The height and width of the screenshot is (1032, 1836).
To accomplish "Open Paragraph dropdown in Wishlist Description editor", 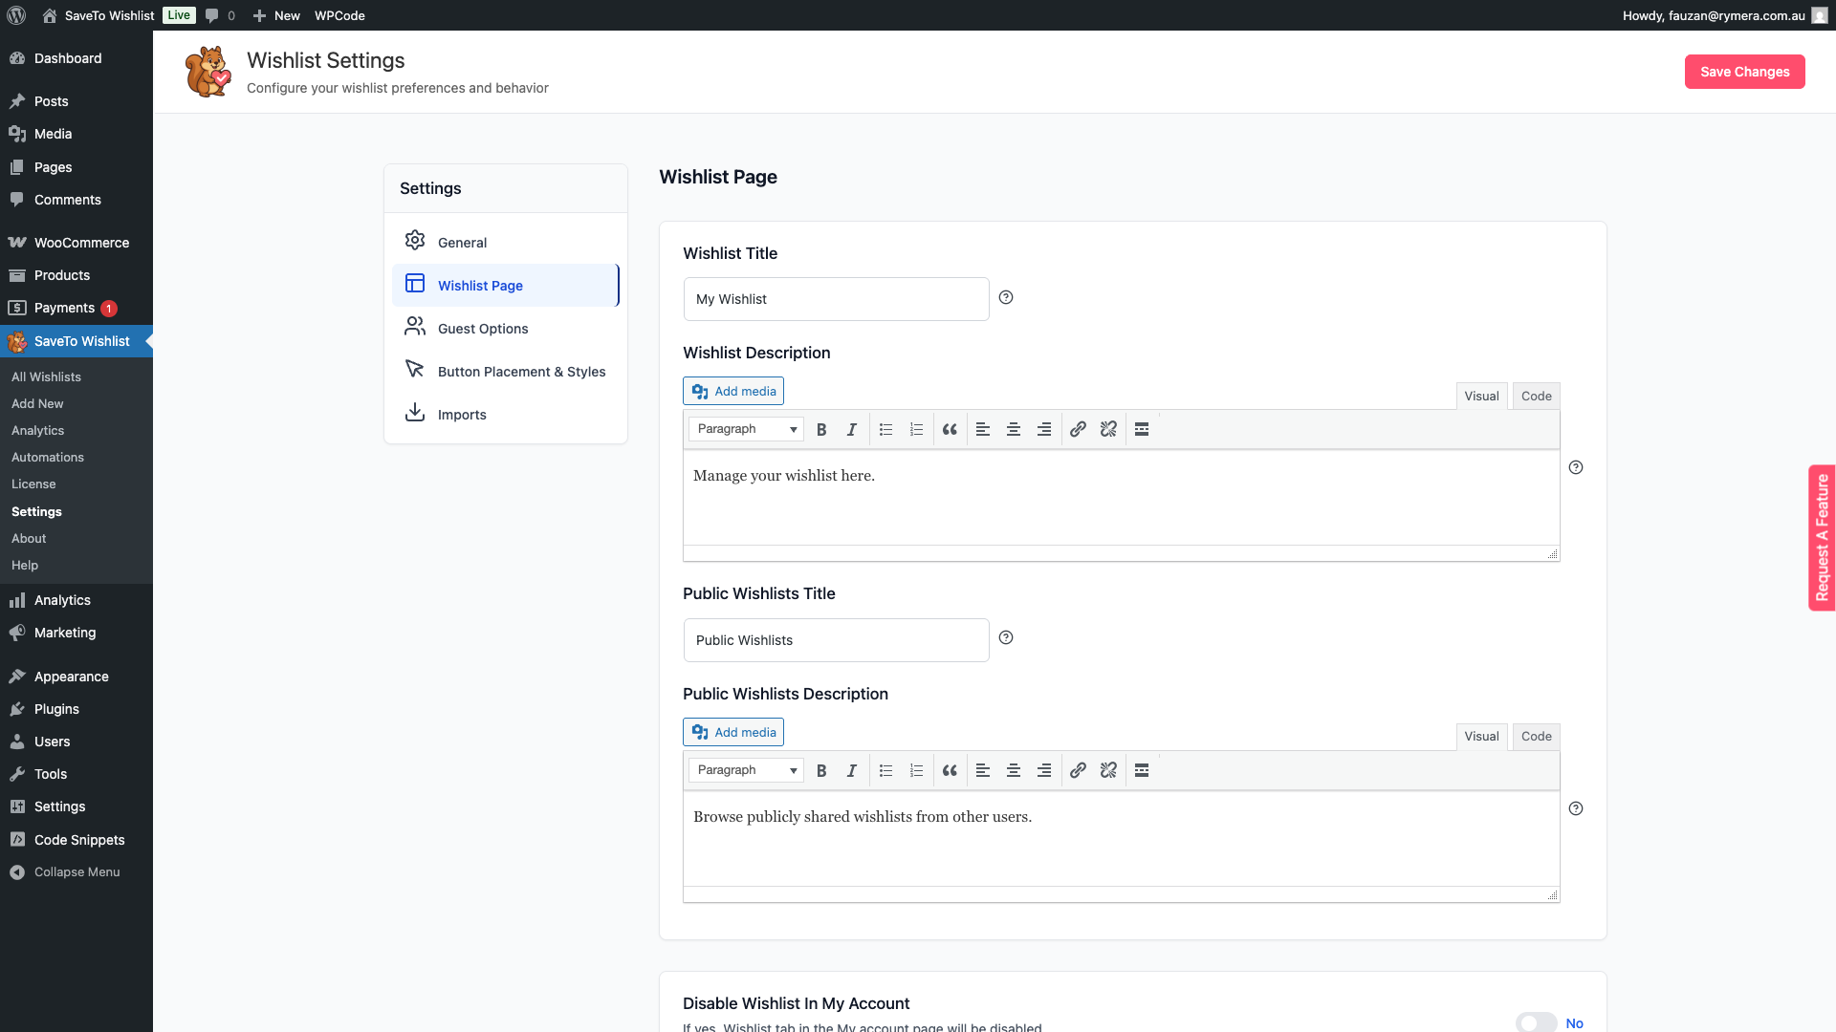I will click(746, 430).
